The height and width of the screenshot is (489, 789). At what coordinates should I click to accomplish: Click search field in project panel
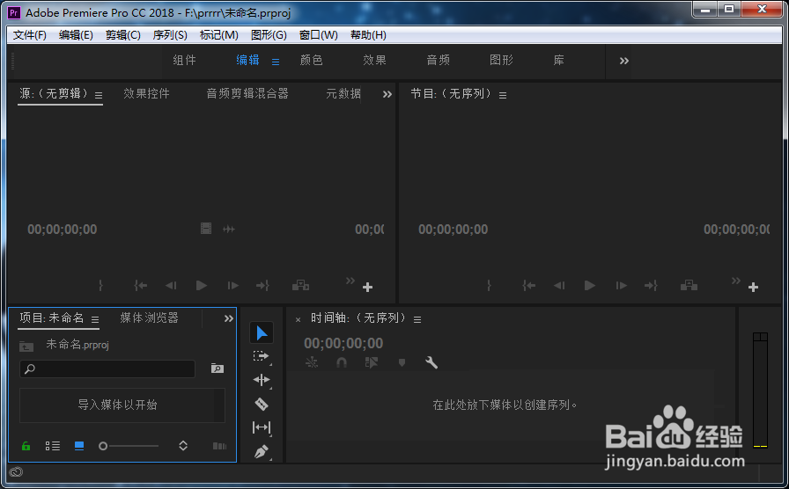pos(107,369)
